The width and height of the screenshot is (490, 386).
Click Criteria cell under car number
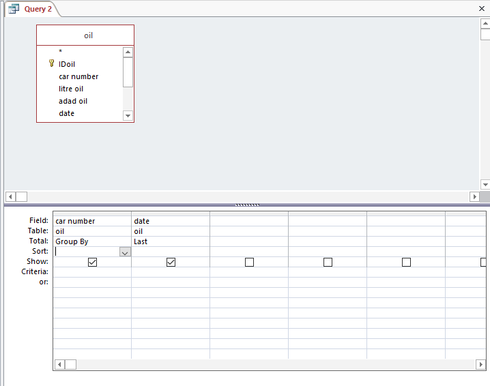point(92,272)
